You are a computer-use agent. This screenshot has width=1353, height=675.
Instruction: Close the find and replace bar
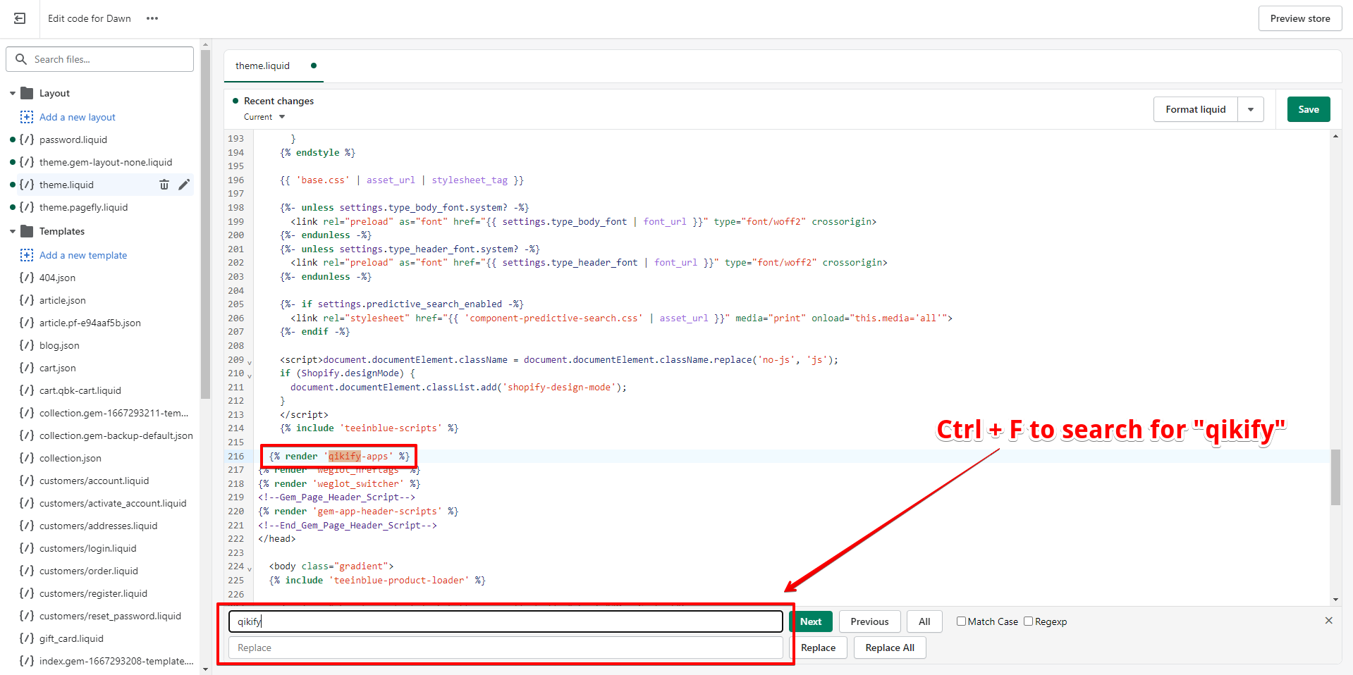[x=1329, y=621]
